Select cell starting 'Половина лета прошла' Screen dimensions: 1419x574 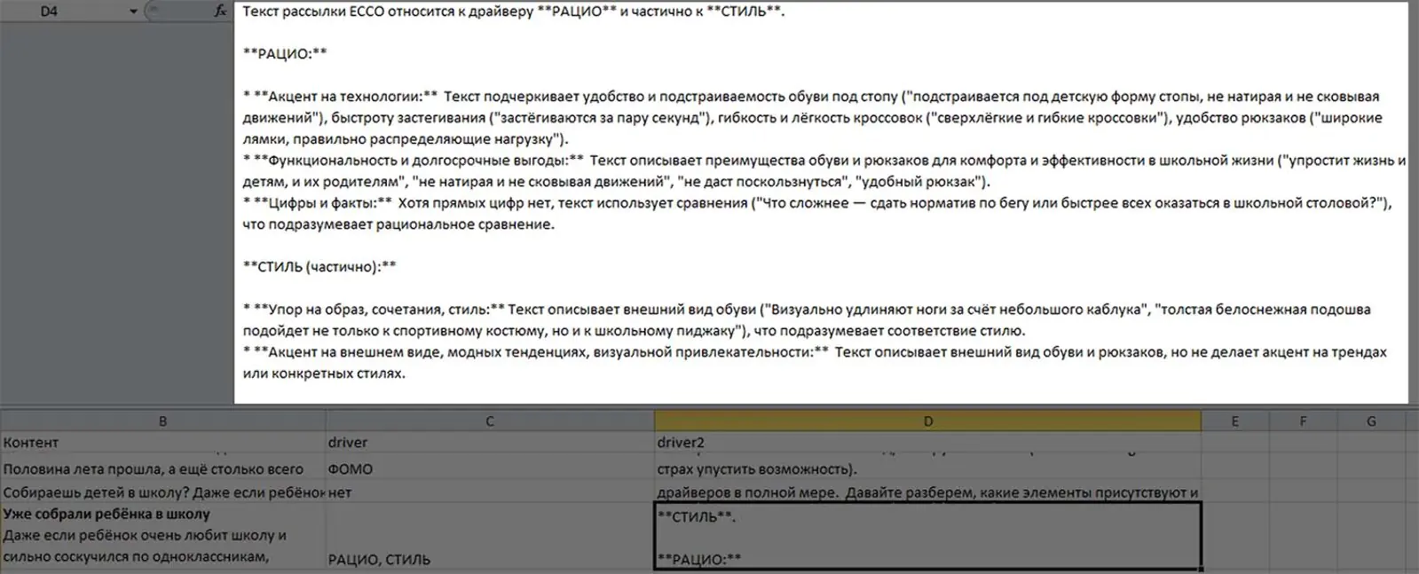[x=162, y=469]
